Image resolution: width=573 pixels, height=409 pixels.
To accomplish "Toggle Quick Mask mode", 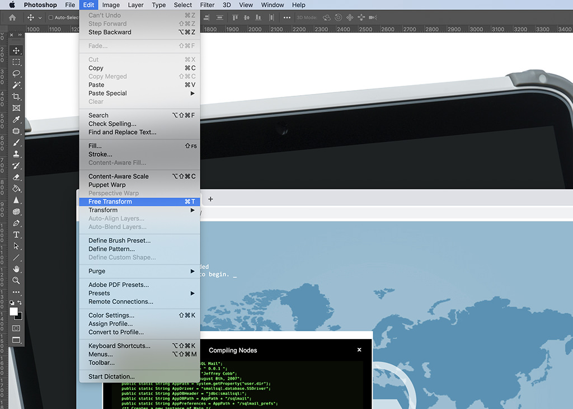I will [x=16, y=328].
